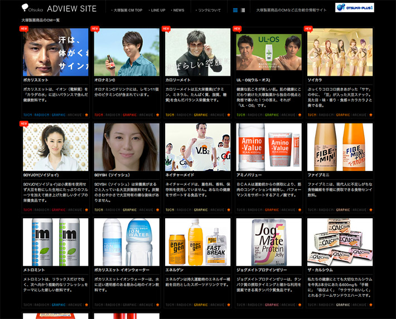Click the Otsuka logo in header

32,8
